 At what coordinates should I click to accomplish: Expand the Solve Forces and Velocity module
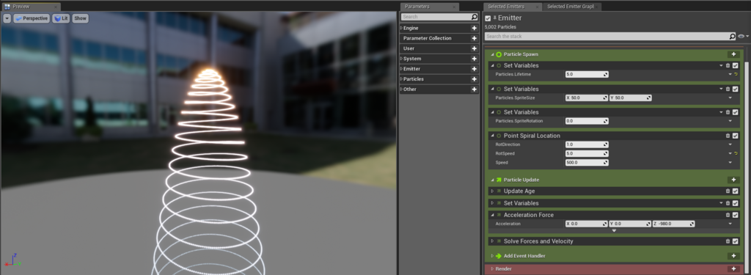click(x=492, y=241)
